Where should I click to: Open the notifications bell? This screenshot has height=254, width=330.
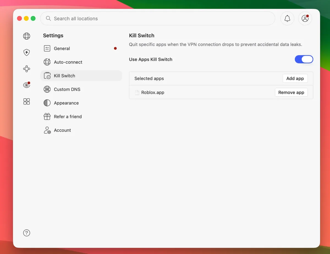tap(287, 18)
